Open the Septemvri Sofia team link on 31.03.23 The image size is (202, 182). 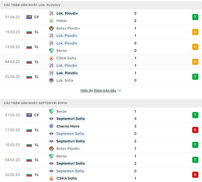70,119
